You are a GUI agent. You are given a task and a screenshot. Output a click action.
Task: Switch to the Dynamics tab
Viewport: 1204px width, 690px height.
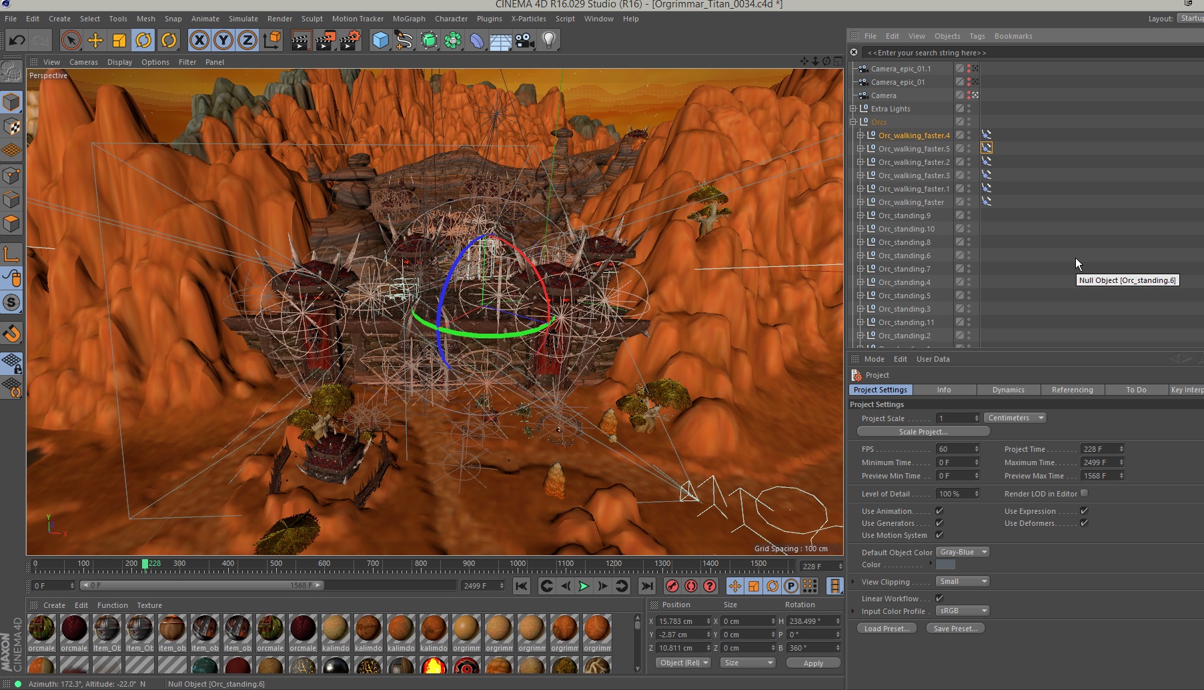tap(1008, 390)
